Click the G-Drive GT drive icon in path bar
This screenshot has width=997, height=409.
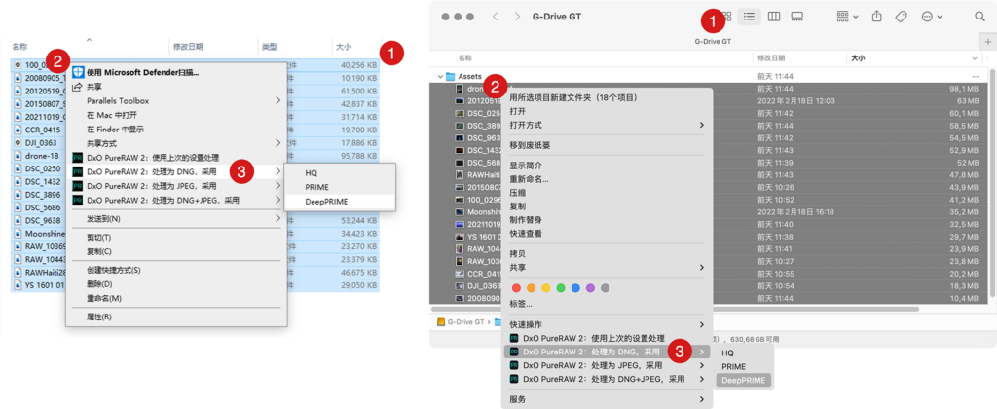440,322
